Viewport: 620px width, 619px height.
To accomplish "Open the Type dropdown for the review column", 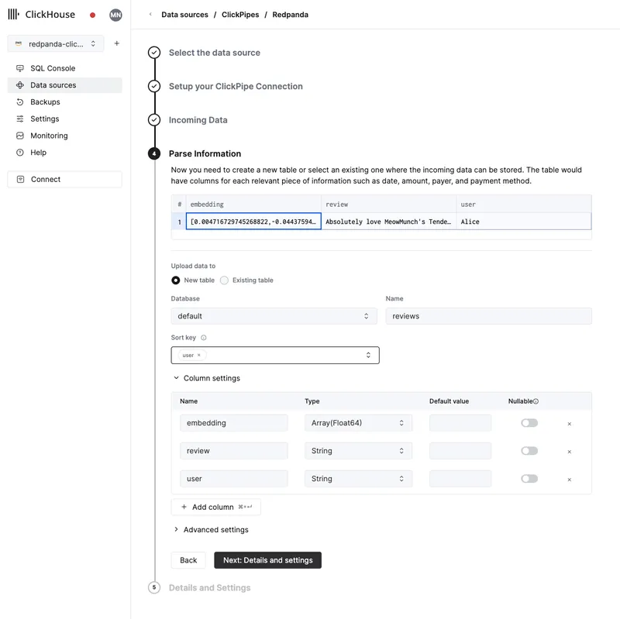I will [x=360, y=450].
